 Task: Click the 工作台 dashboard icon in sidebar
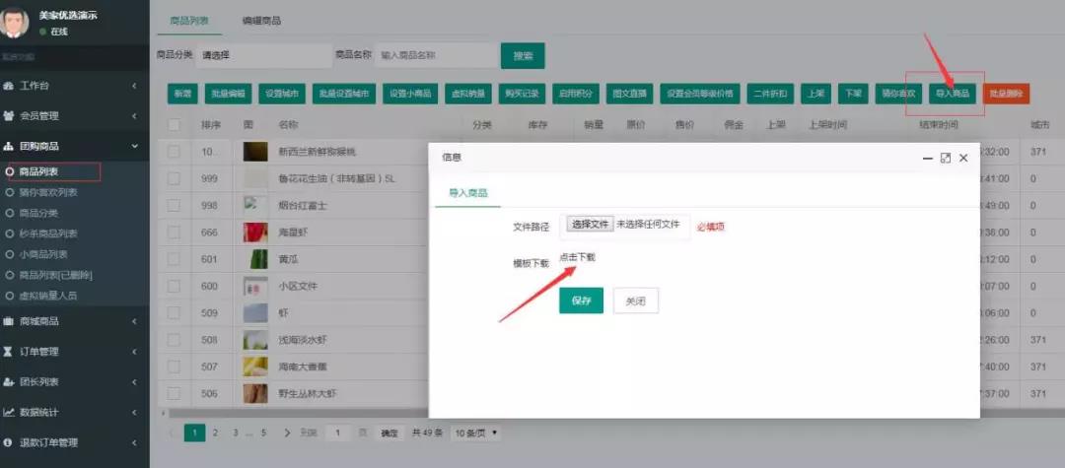[x=9, y=86]
